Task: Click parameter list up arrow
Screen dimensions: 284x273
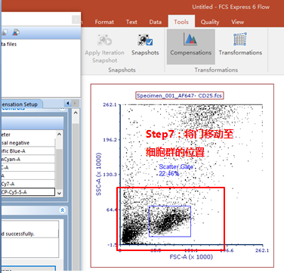Action: click(x=59, y=134)
